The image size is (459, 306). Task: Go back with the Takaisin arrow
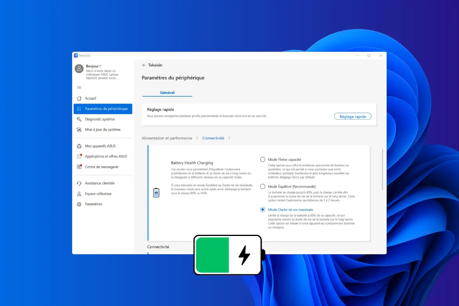(144, 65)
